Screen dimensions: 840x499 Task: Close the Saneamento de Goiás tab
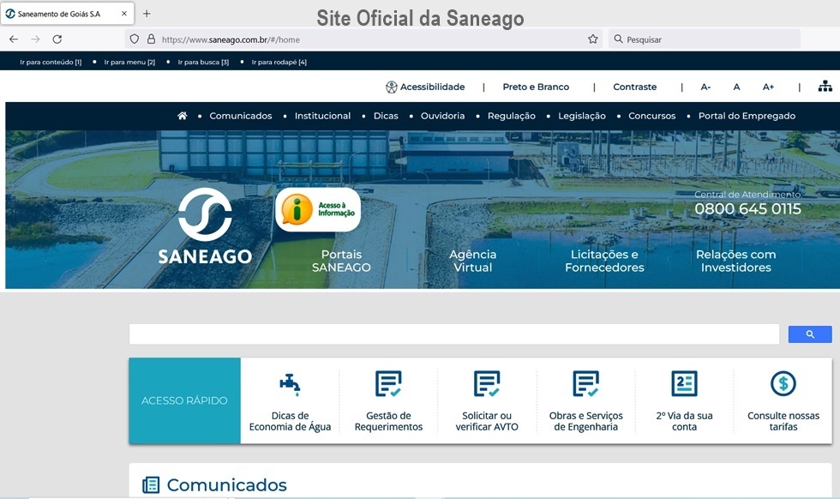click(124, 14)
